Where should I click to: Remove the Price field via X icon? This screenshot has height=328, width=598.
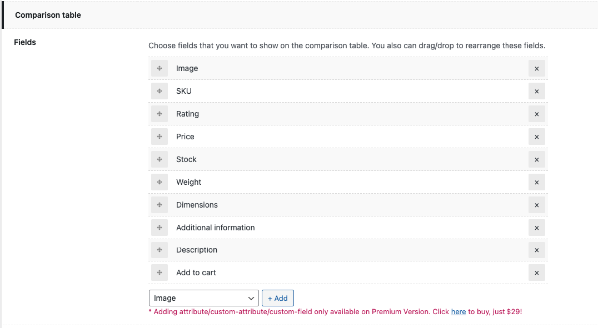[537, 137]
